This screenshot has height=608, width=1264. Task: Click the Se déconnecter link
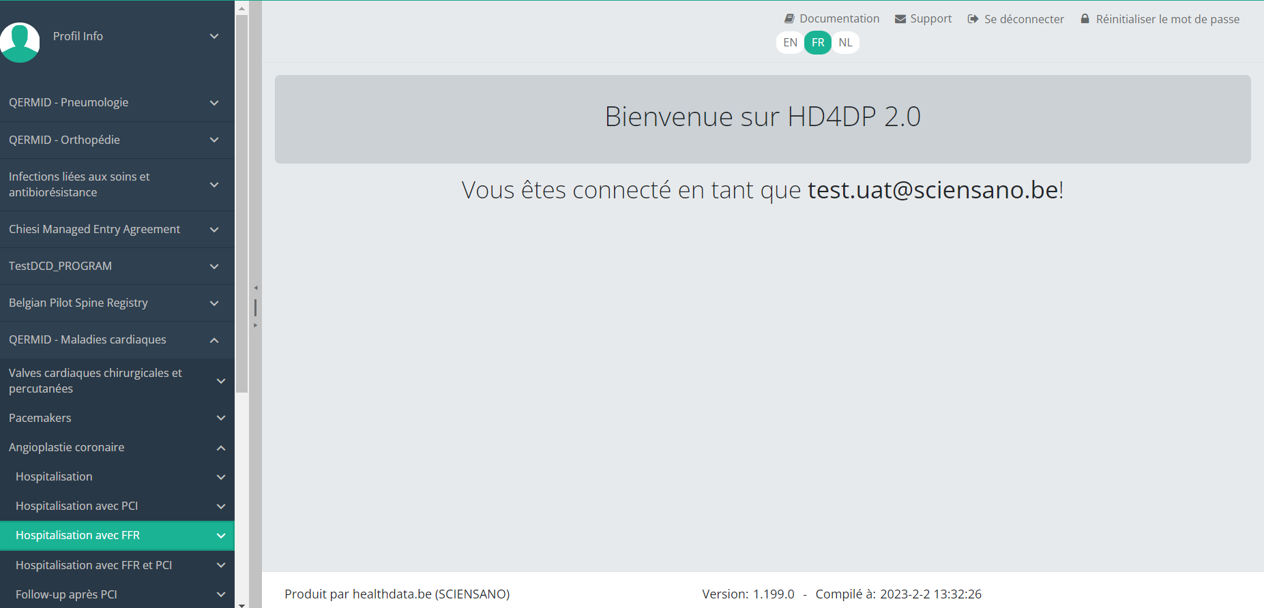(1024, 19)
